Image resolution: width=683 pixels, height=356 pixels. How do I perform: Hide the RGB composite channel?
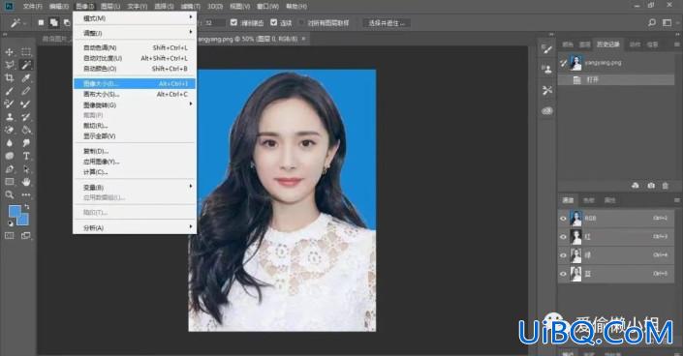[563, 219]
